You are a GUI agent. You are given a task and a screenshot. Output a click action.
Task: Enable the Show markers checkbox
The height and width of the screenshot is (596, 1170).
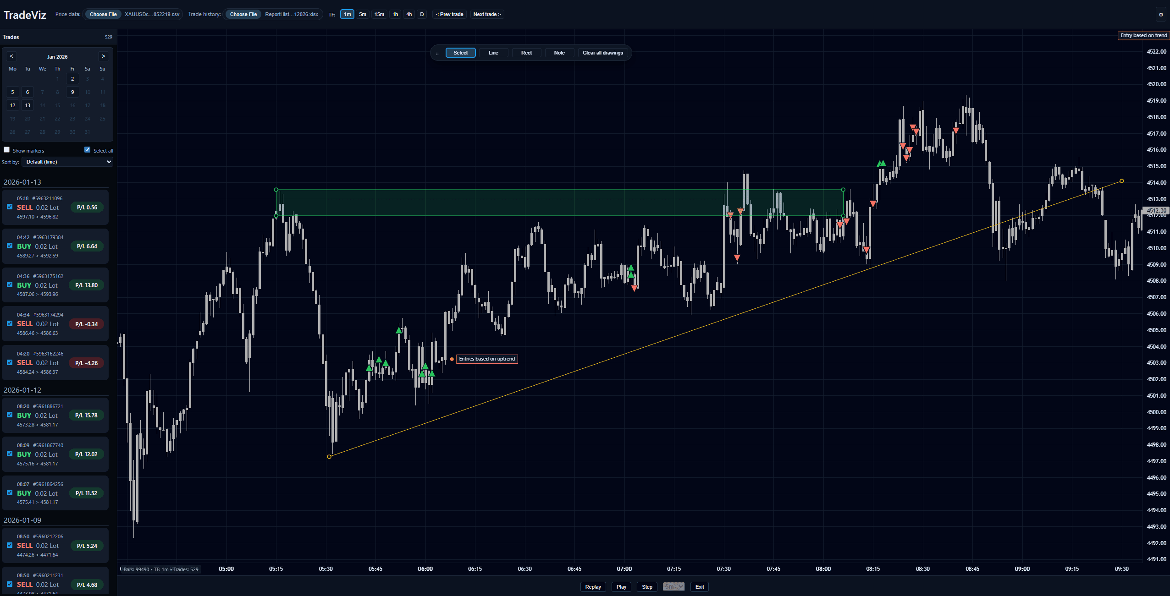pos(7,150)
